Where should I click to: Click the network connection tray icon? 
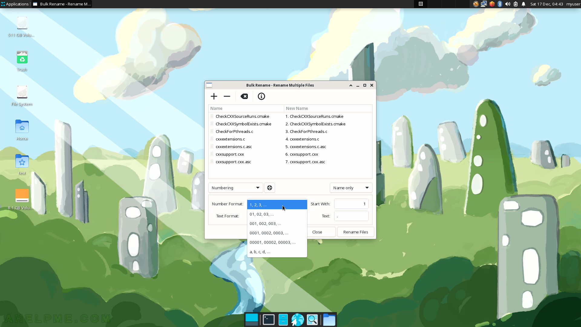point(484,4)
